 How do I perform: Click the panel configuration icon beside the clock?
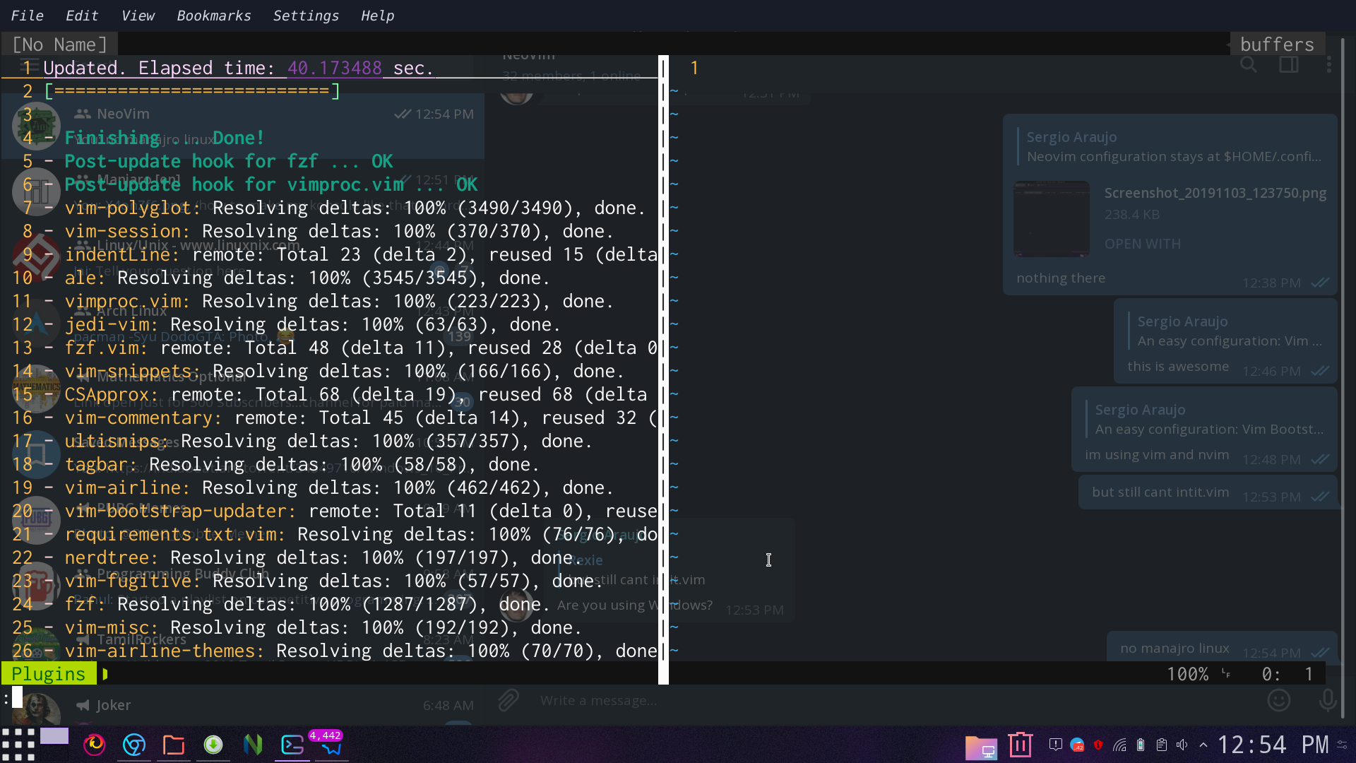(1343, 745)
